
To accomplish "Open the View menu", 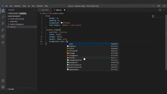I will 24,6.
